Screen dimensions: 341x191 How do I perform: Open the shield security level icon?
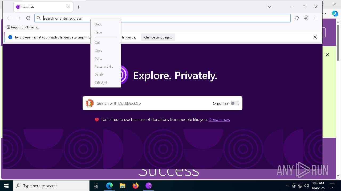297,18
